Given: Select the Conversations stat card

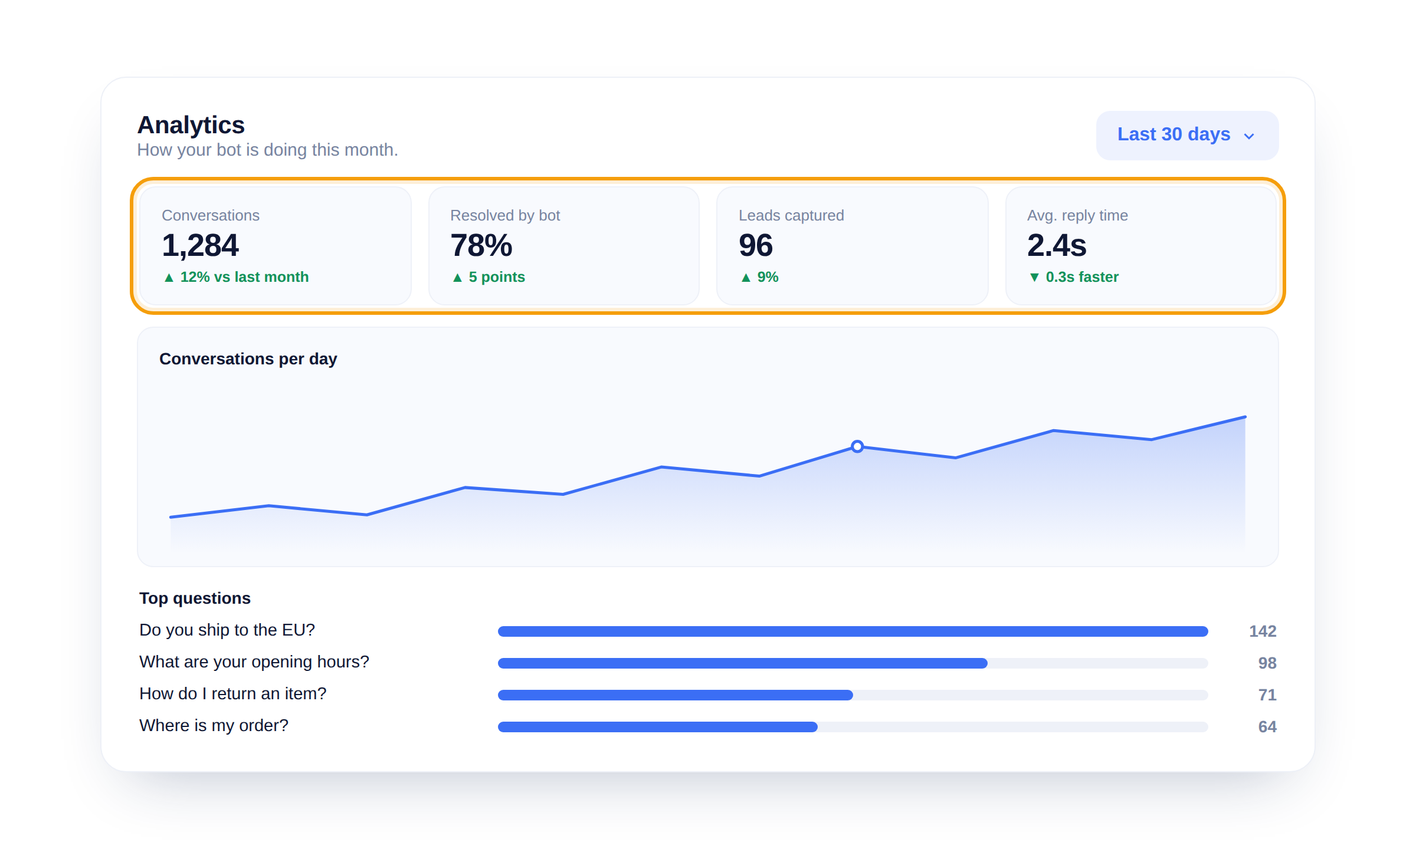Looking at the screenshot, I should pyautogui.click(x=276, y=246).
